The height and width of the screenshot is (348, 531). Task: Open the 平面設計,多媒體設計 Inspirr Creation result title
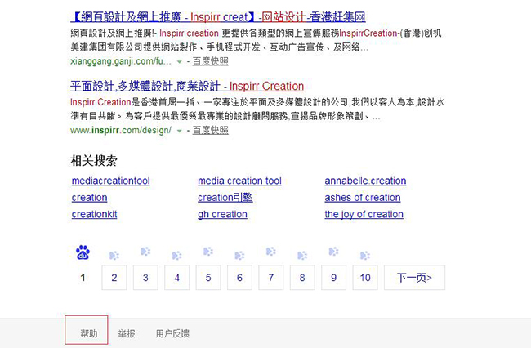187,86
